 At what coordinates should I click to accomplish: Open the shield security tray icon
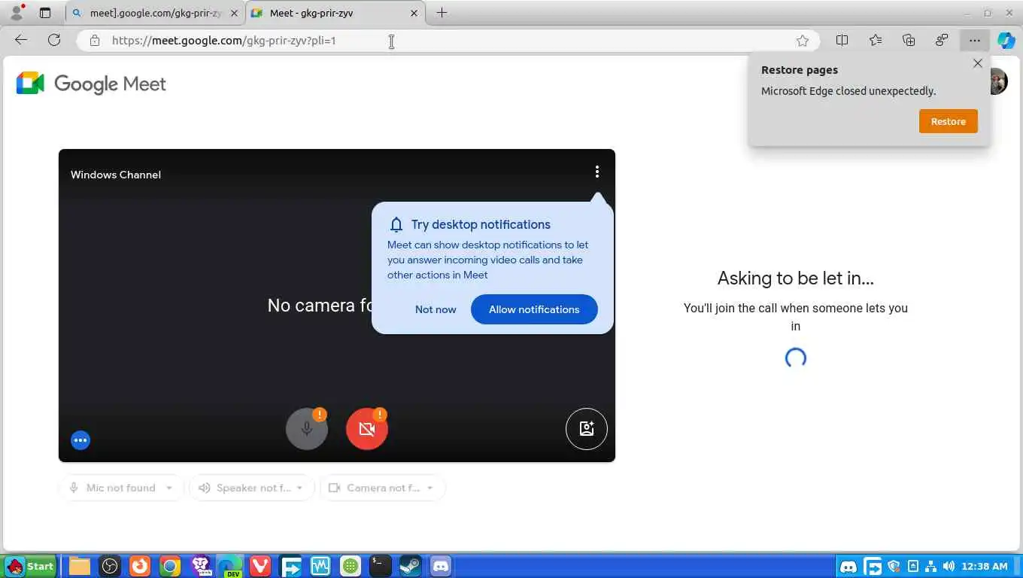894,566
